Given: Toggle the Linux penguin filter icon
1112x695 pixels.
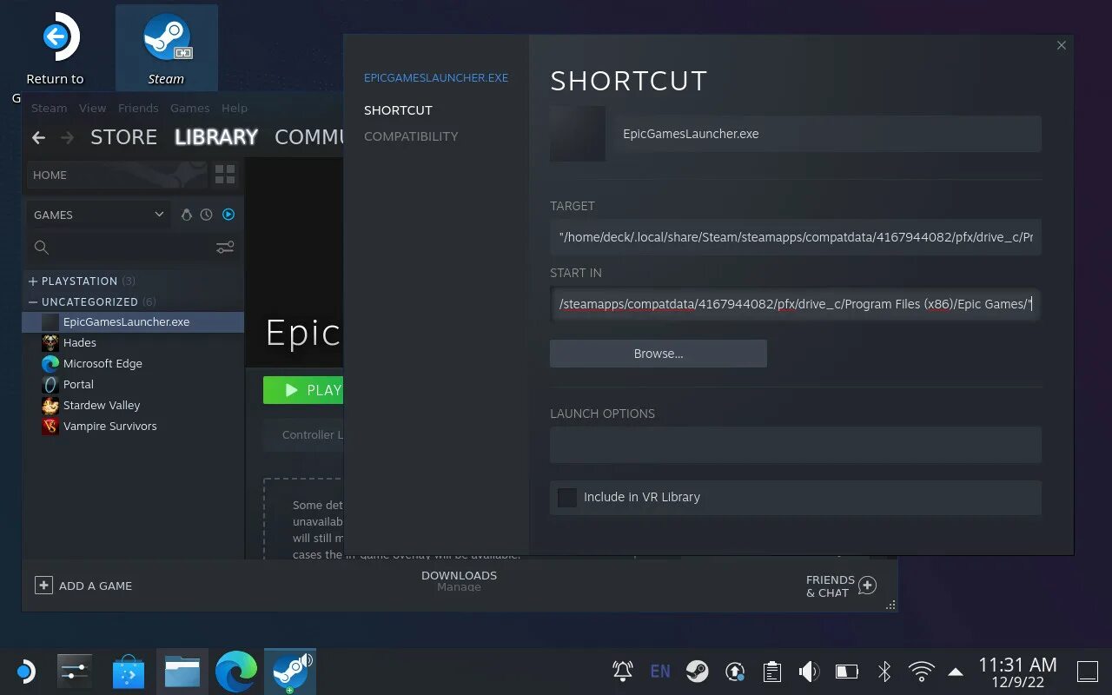Looking at the screenshot, I should click(186, 215).
